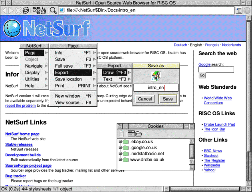The height and width of the screenshot is (192, 252).
Task: Open the history tree toolbar icon
Action: (x=36, y=10)
